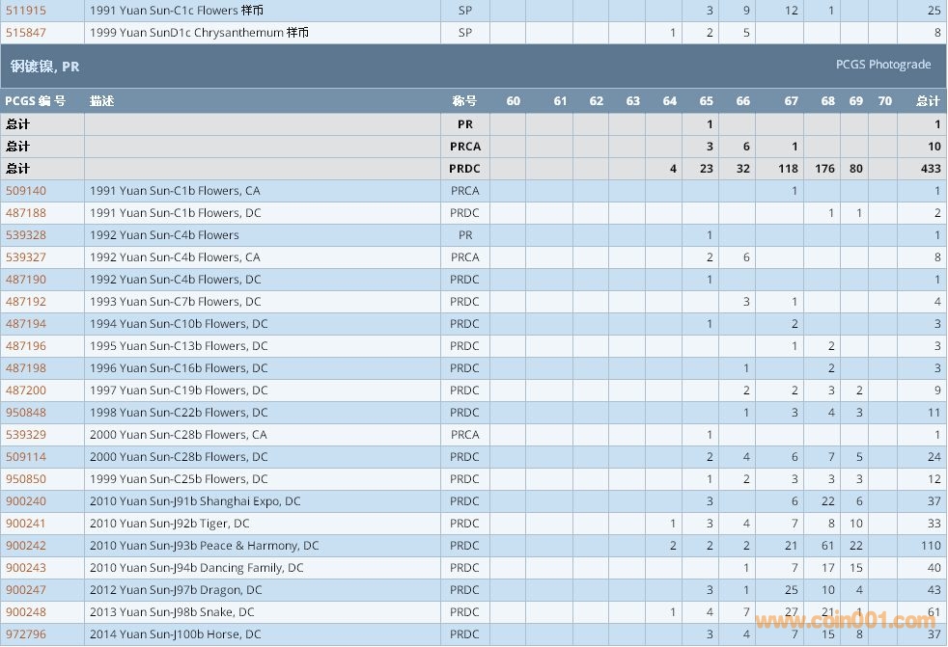Click the 铜镀镍, PR section heading

[45, 67]
